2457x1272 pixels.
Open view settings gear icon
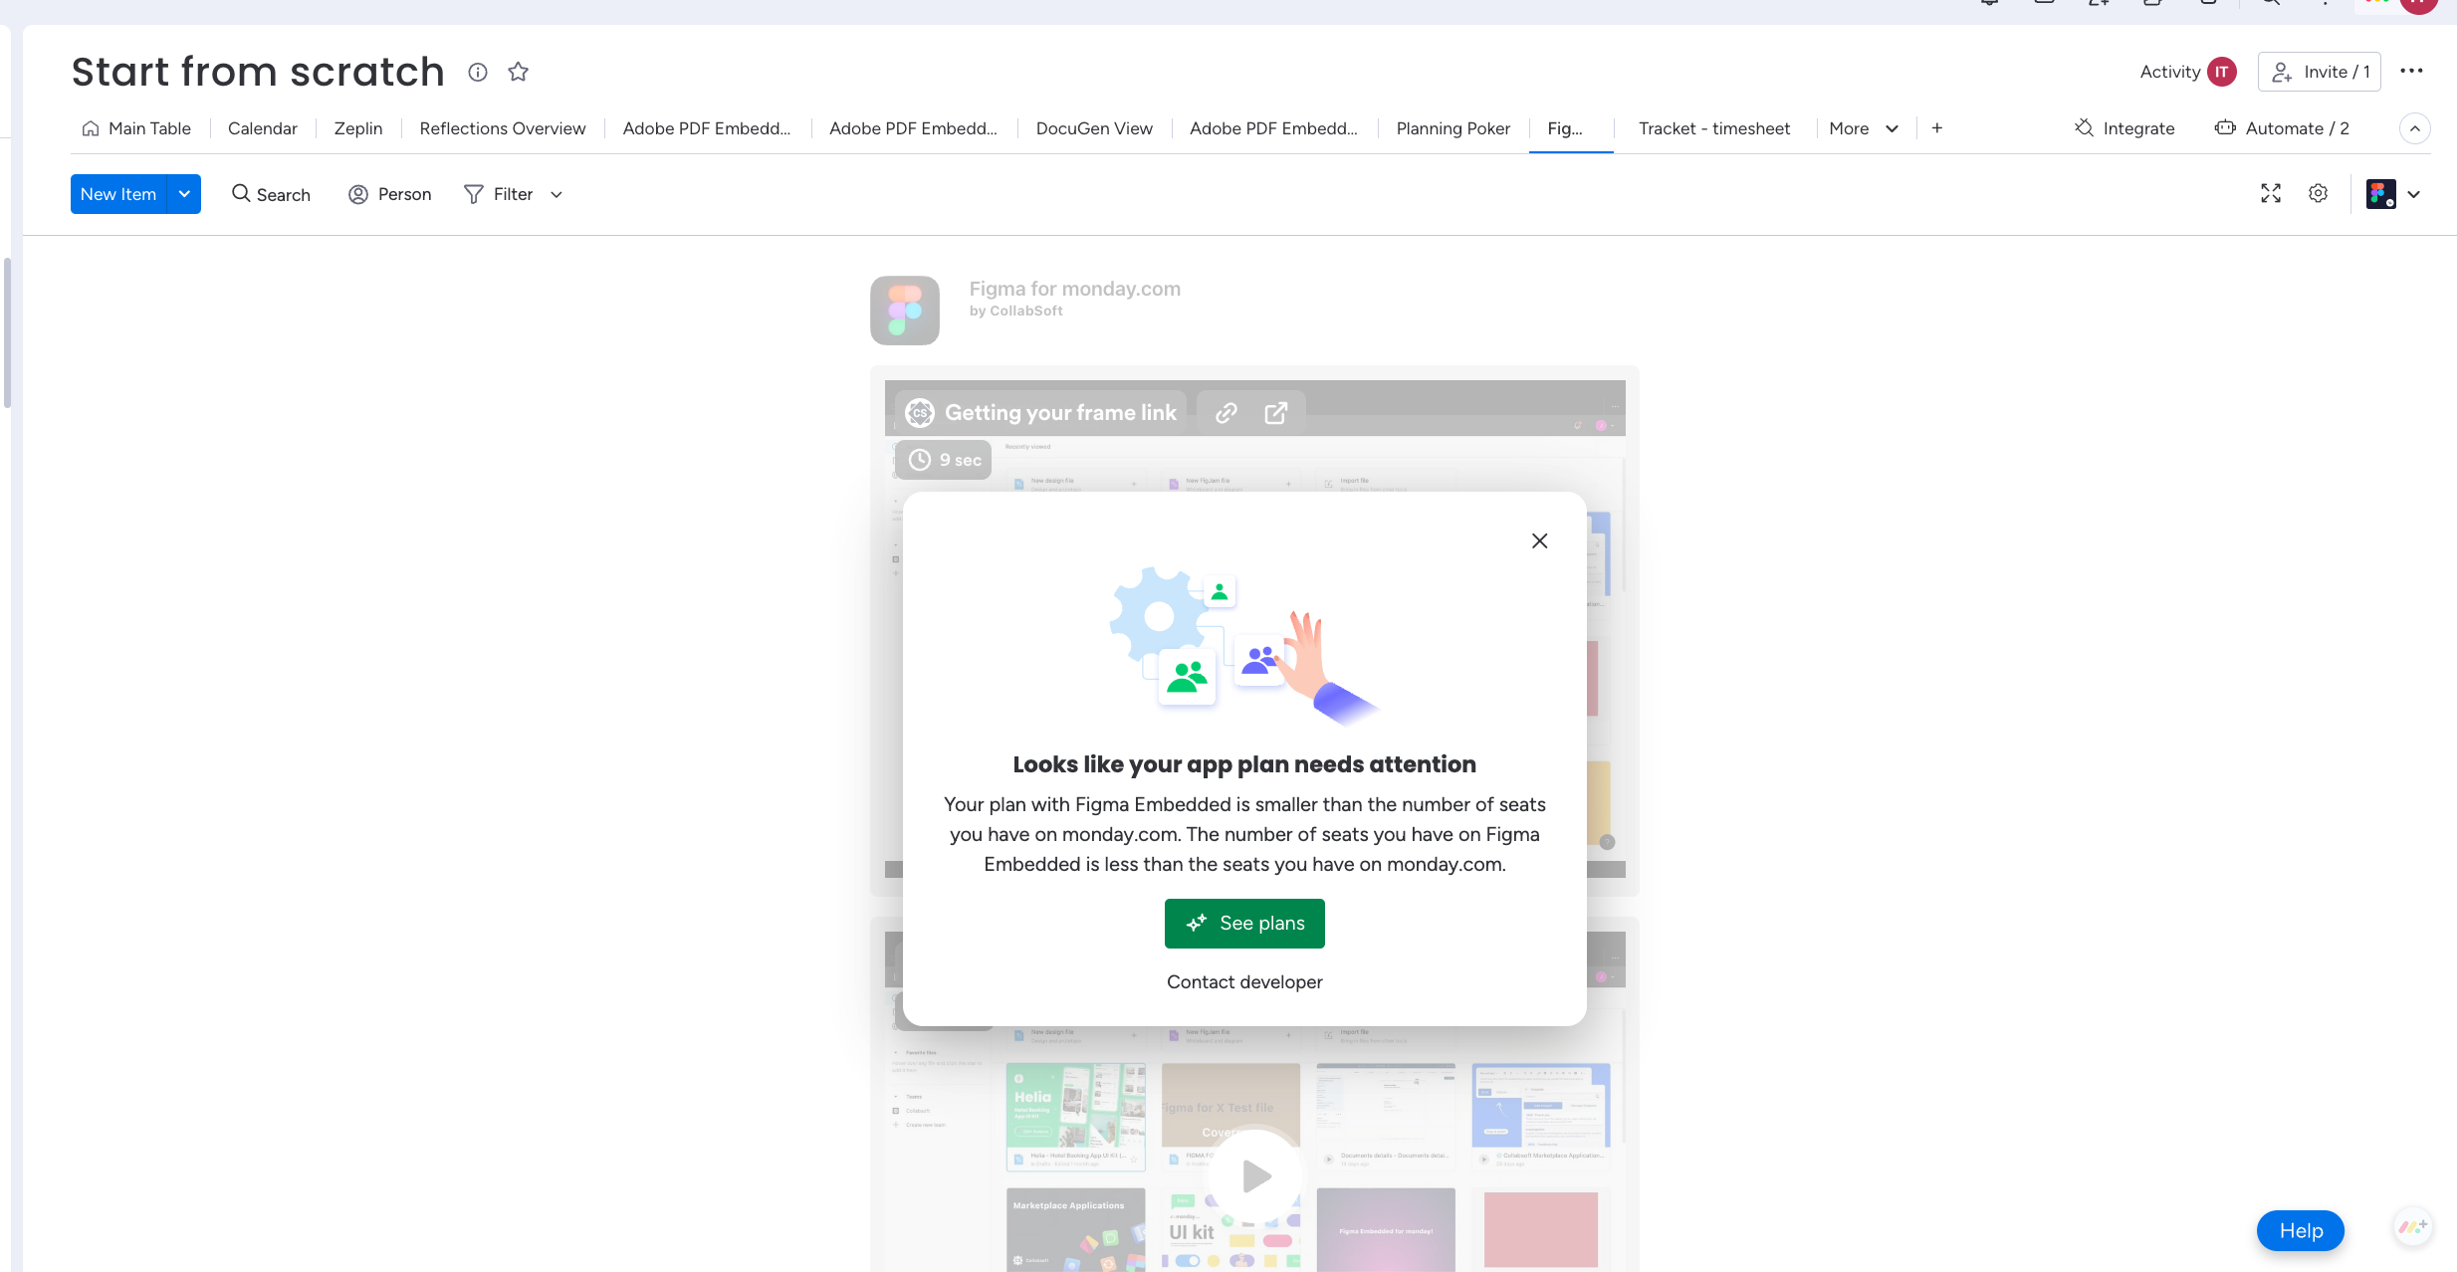tap(2319, 193)
